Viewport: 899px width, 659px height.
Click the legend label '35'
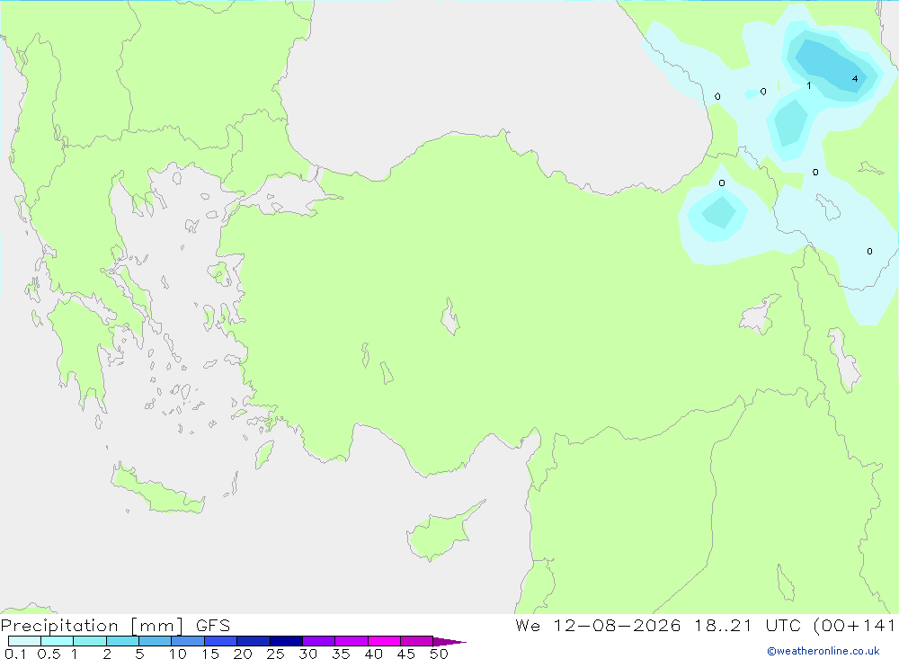[x=341, y=654]
